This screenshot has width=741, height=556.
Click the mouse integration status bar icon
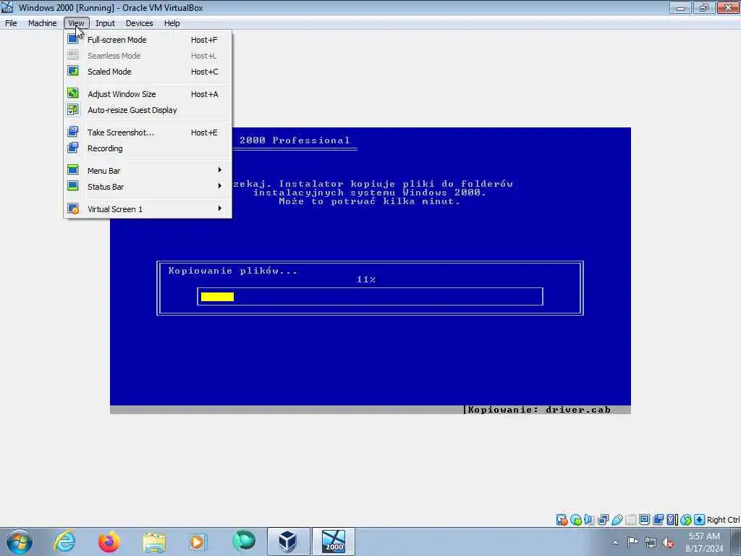(x=686, y=520)
